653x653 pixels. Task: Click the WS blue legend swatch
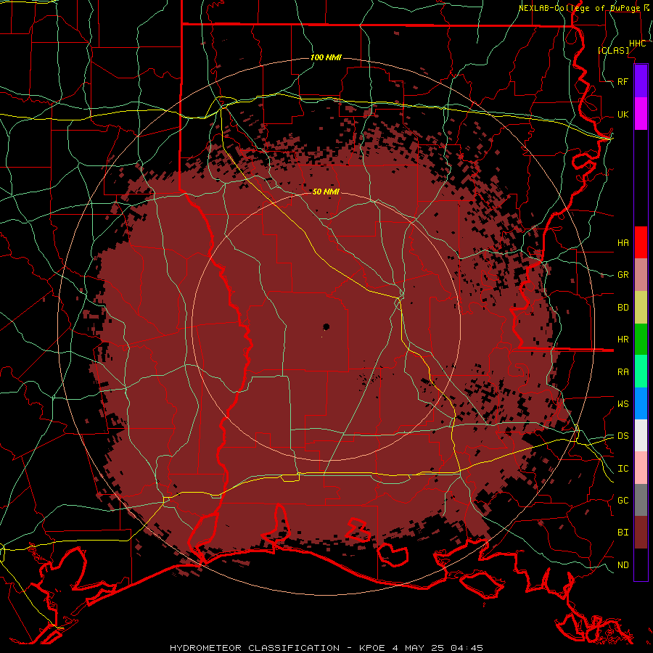point(641,403)
